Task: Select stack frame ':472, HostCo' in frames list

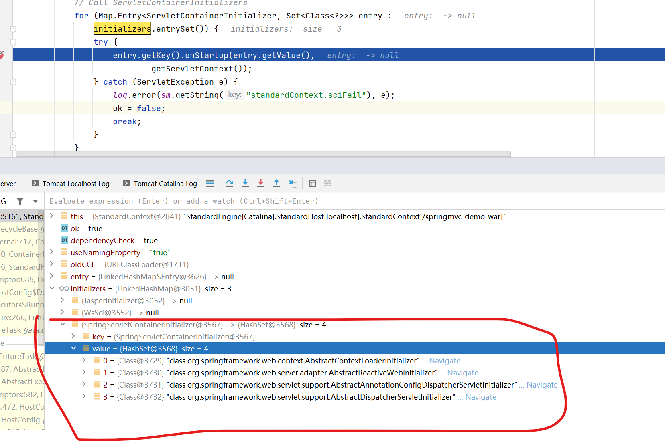Action: pyautogui.click(x=22, y=407)
